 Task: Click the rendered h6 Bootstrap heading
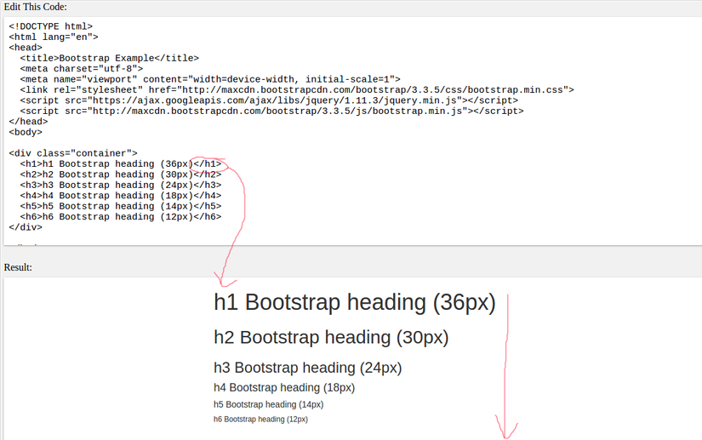pos(260,419)
